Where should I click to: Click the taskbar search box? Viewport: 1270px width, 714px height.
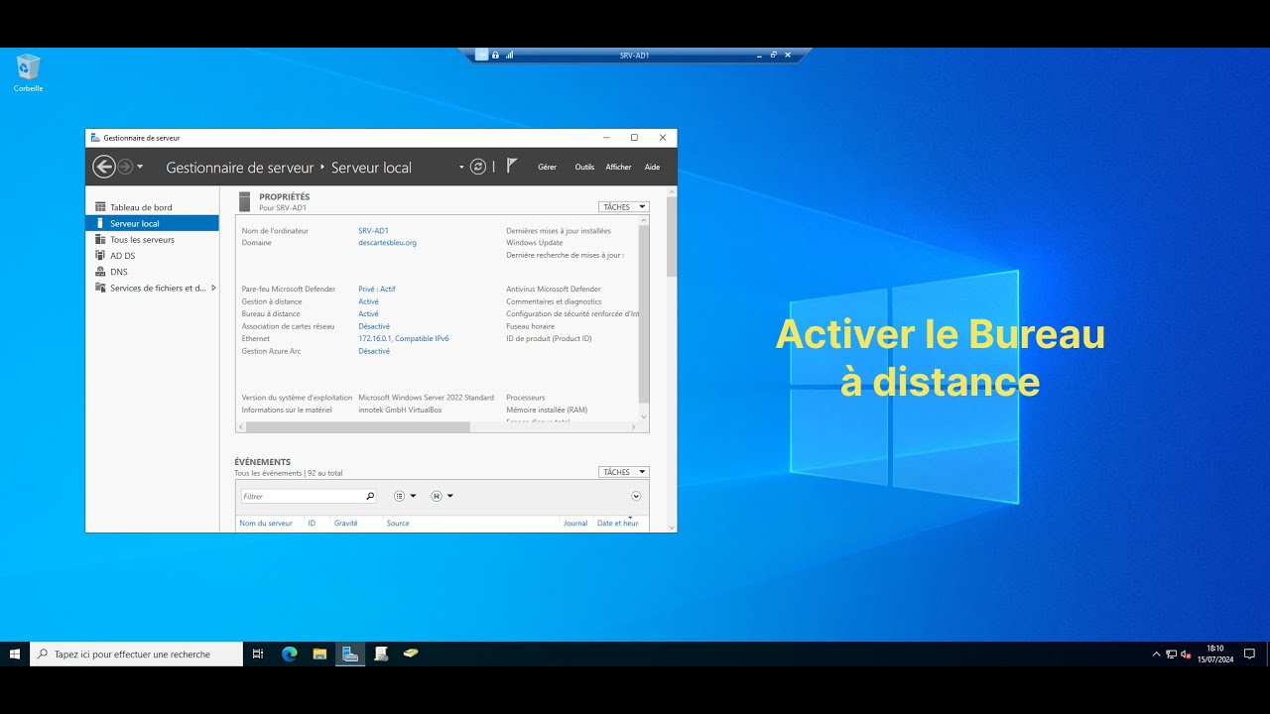(x=137, y=654)
